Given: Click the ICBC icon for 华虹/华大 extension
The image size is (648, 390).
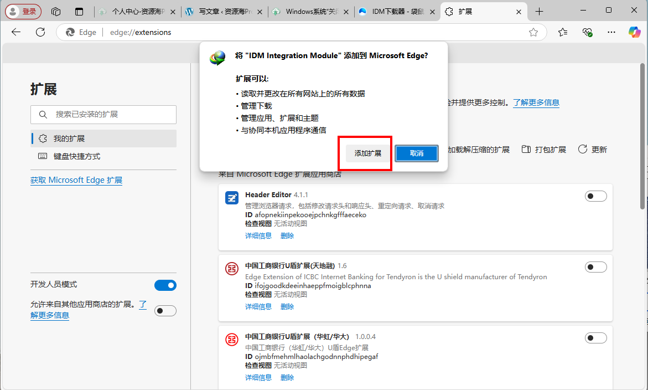Looking at the screenshot, I should (232, 340).
